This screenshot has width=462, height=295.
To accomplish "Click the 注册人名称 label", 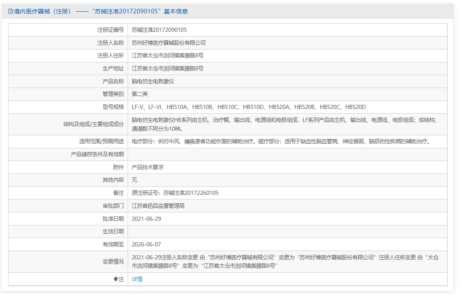I will tap(110, 43).
